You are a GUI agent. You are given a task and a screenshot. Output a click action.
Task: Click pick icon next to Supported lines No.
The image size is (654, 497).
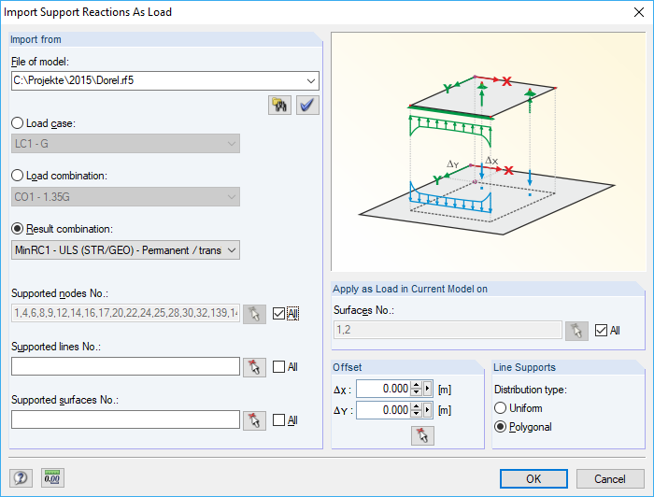(x=254, y=367)
